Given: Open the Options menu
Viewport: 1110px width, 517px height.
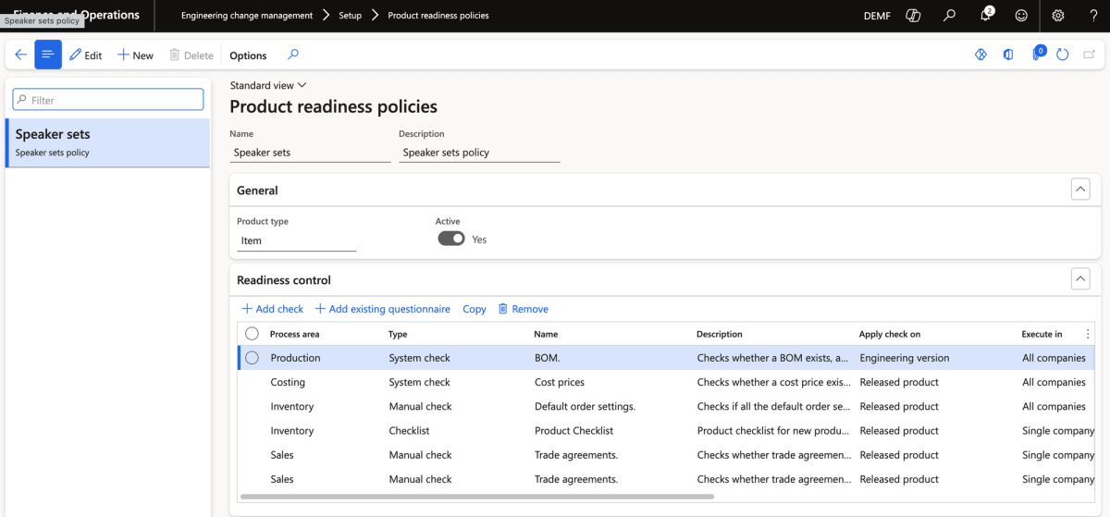Looking at the screenshot, I should point(248,55).
